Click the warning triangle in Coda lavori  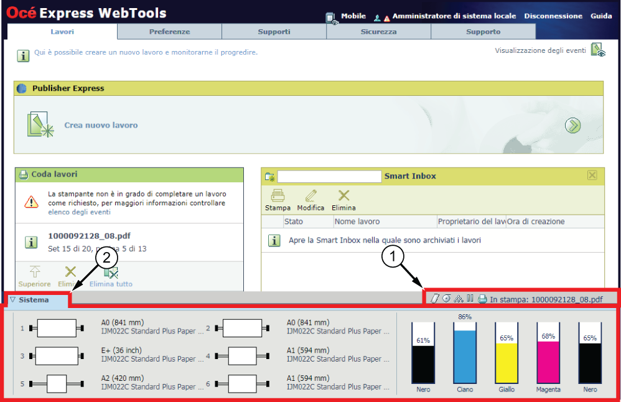pyautogui.click(x=31, y=202)
